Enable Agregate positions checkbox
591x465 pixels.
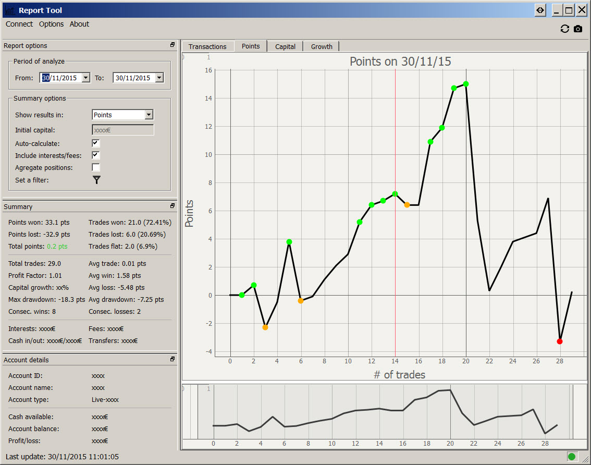click(96, 168)
